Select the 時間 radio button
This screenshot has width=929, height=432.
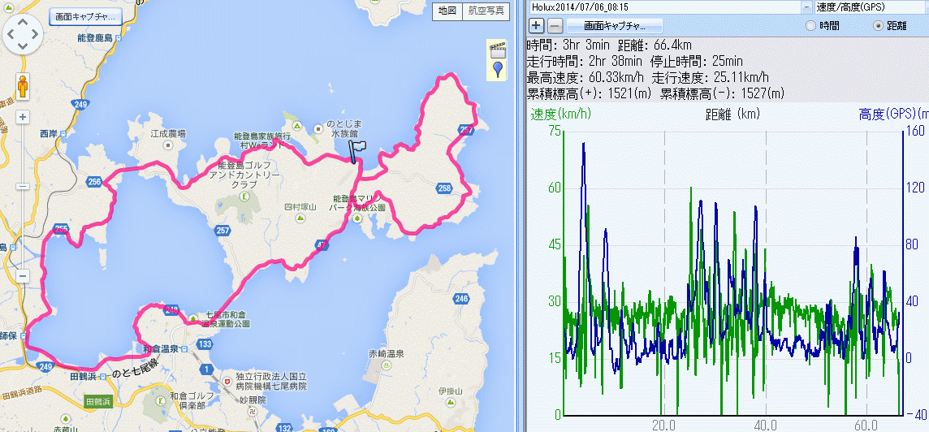coord(810,26)
